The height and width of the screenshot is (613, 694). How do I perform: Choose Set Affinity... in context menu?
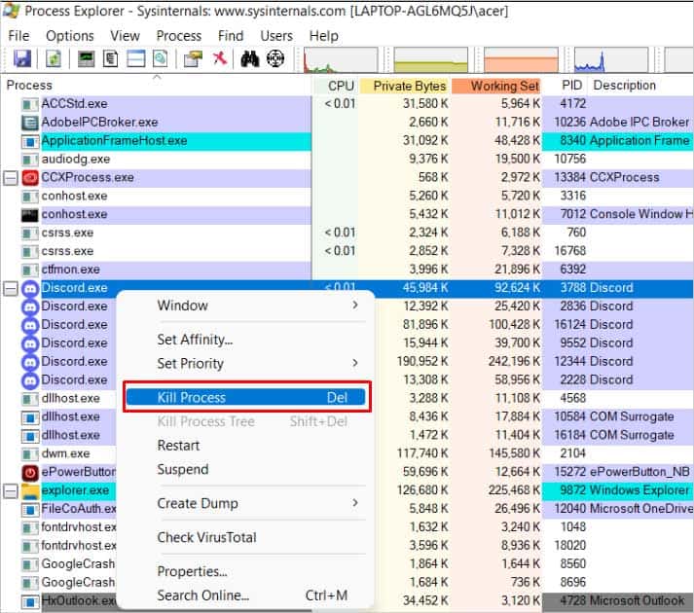tap(246, 340)
